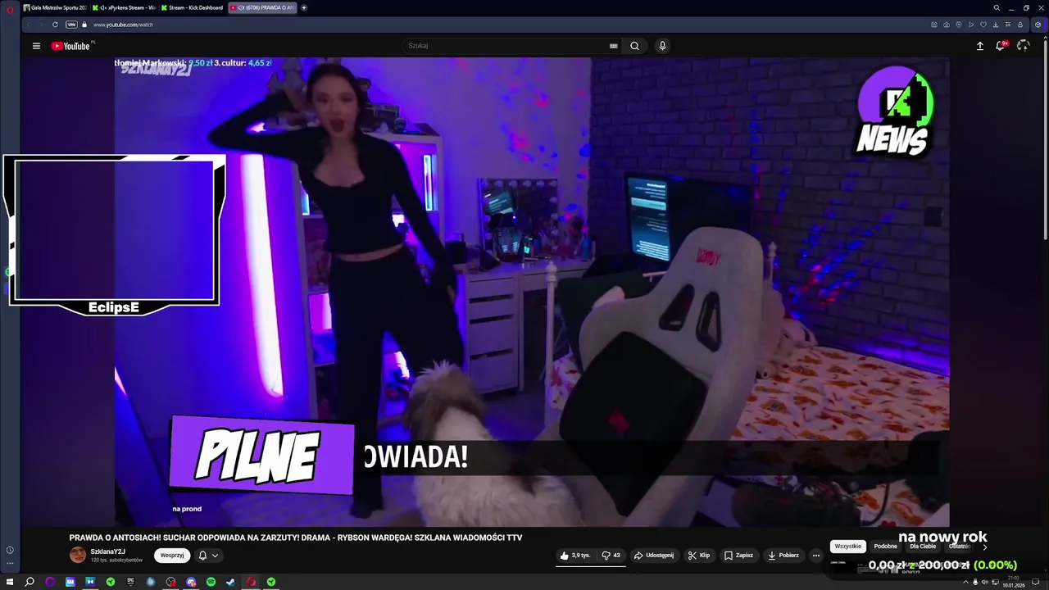
Task: Go to the YouTube home logo
Action: [x=71, y=46]
